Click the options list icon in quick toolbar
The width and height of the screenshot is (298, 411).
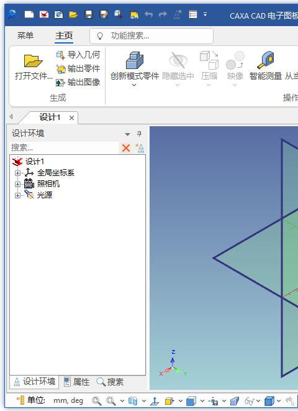[193, 14]
